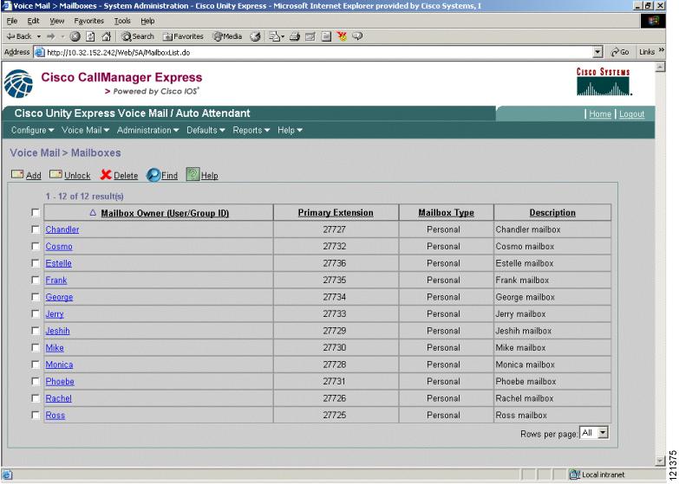
Task: Sort by Mailbox Type column header
Action: pyautogui.click(x=446, y=213)
